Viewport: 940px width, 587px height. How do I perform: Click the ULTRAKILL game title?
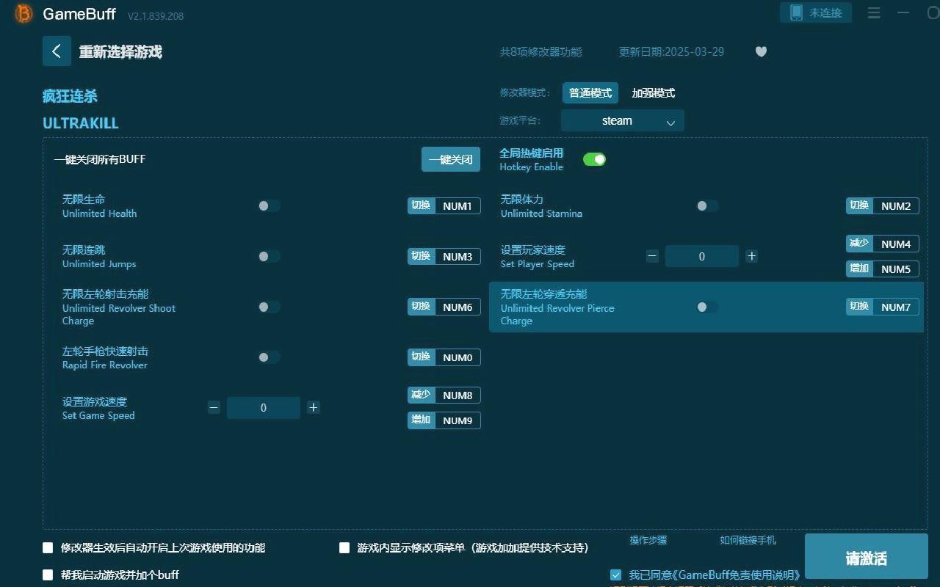pyautogui.click(x=81, y=123)
